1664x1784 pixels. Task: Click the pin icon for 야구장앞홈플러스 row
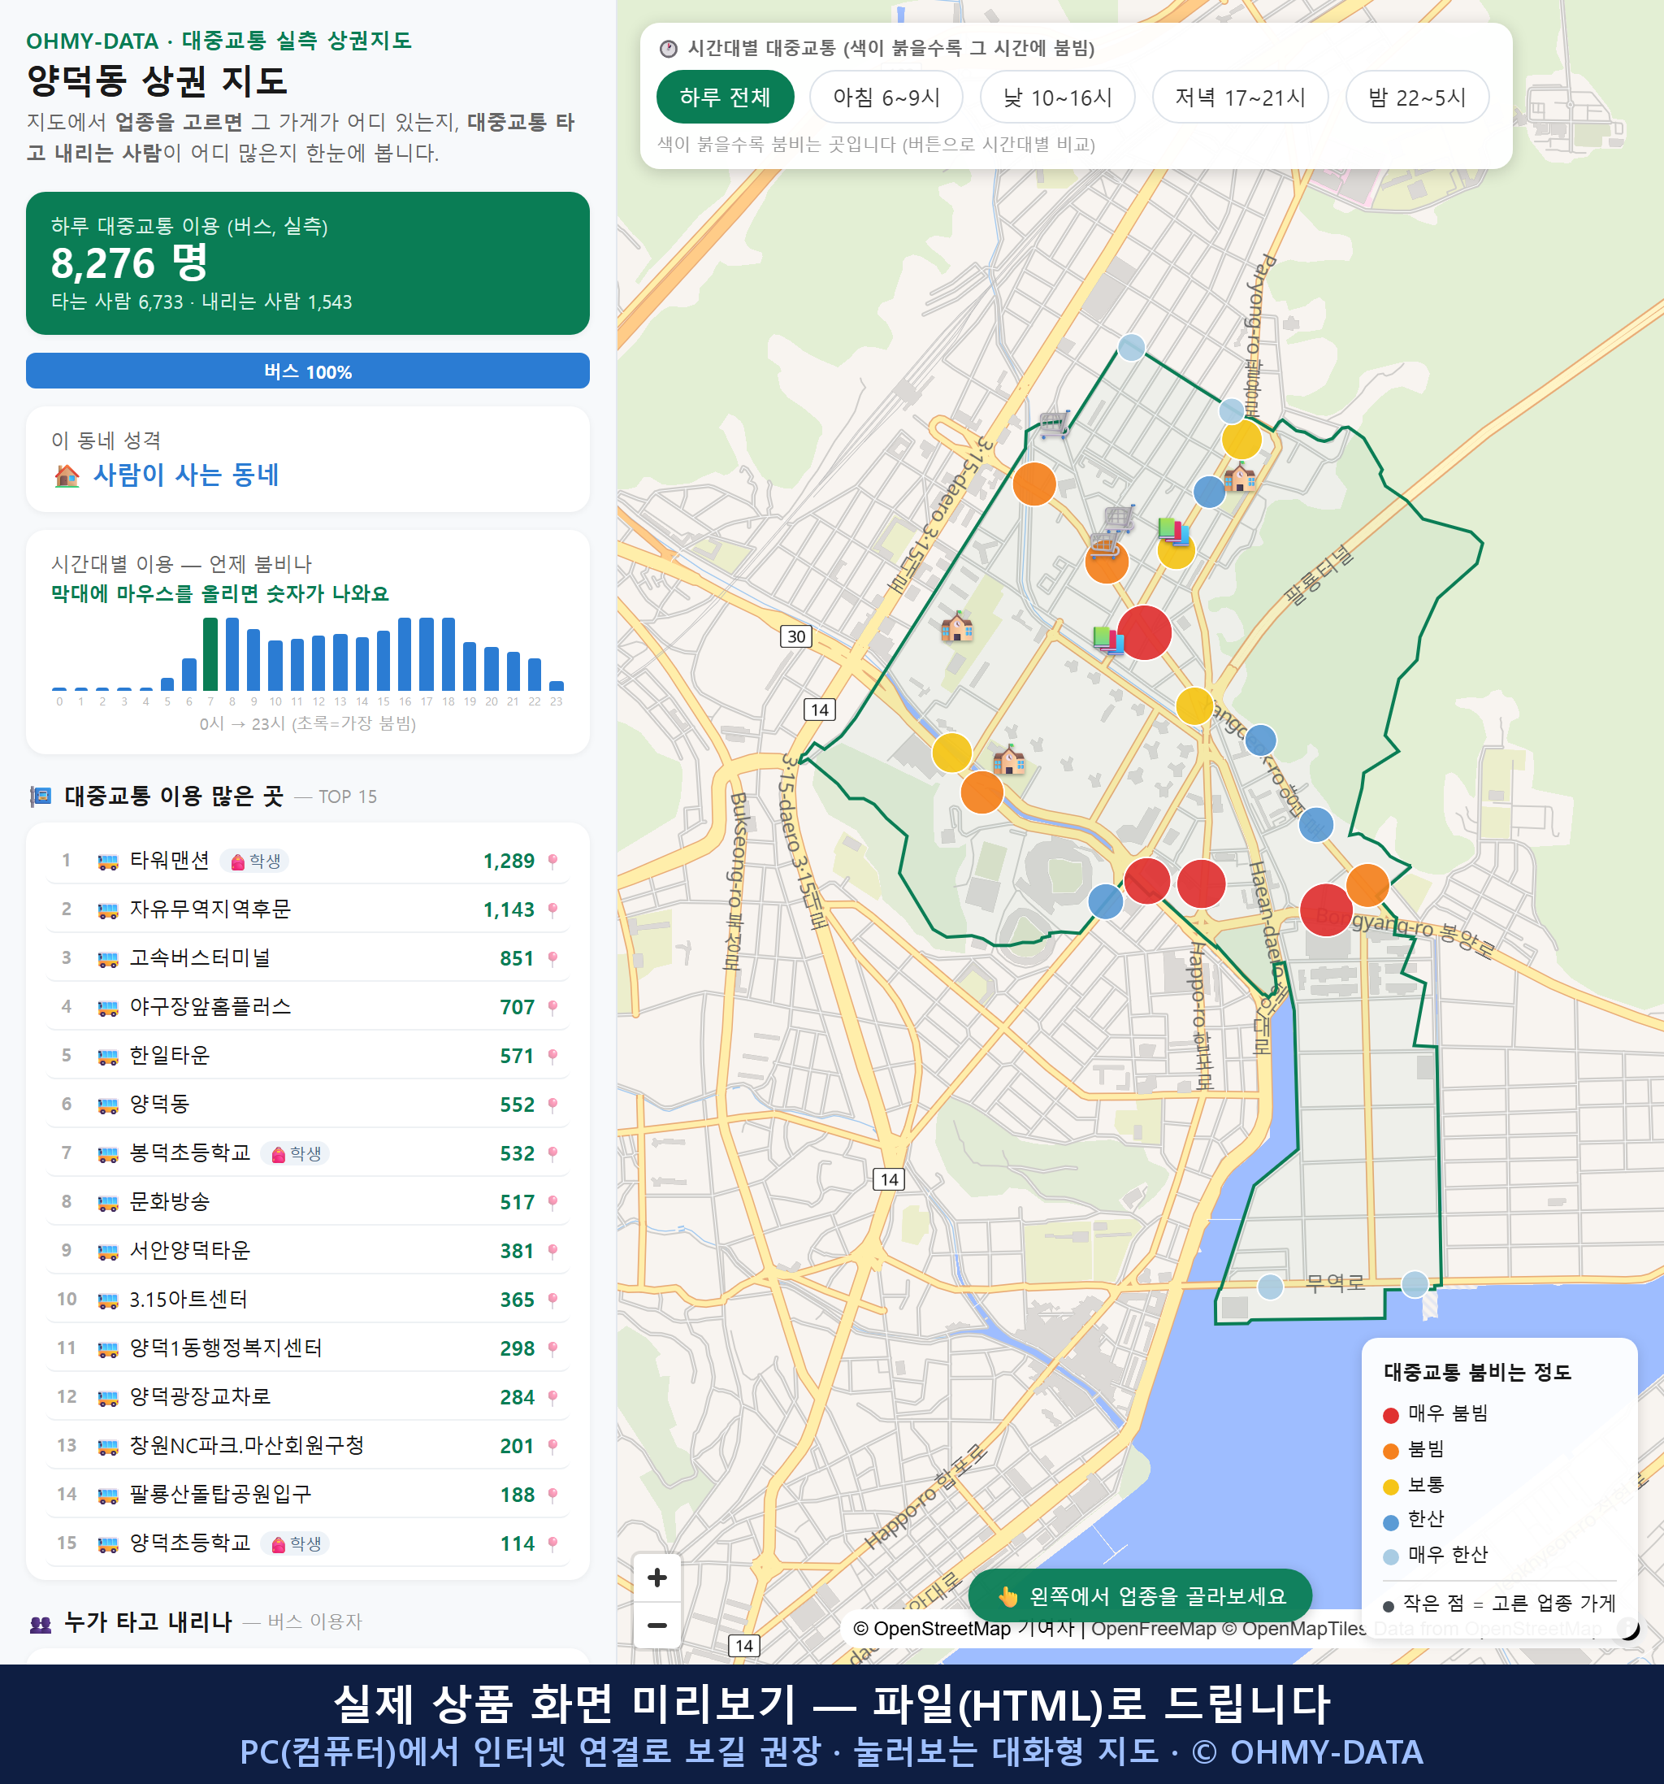(552, 1007)
